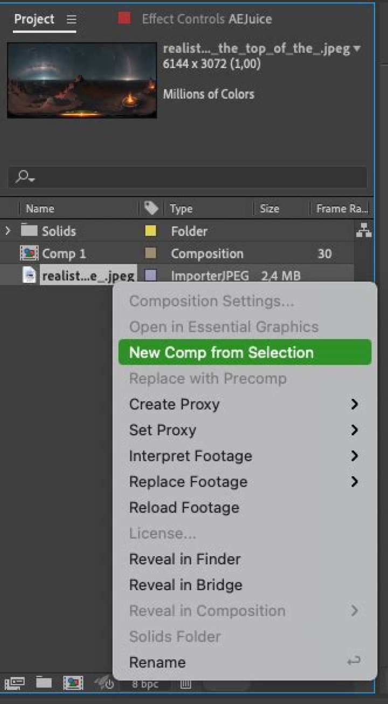
Task: Click Reload Footage in the menu
Action: [184, 507]
